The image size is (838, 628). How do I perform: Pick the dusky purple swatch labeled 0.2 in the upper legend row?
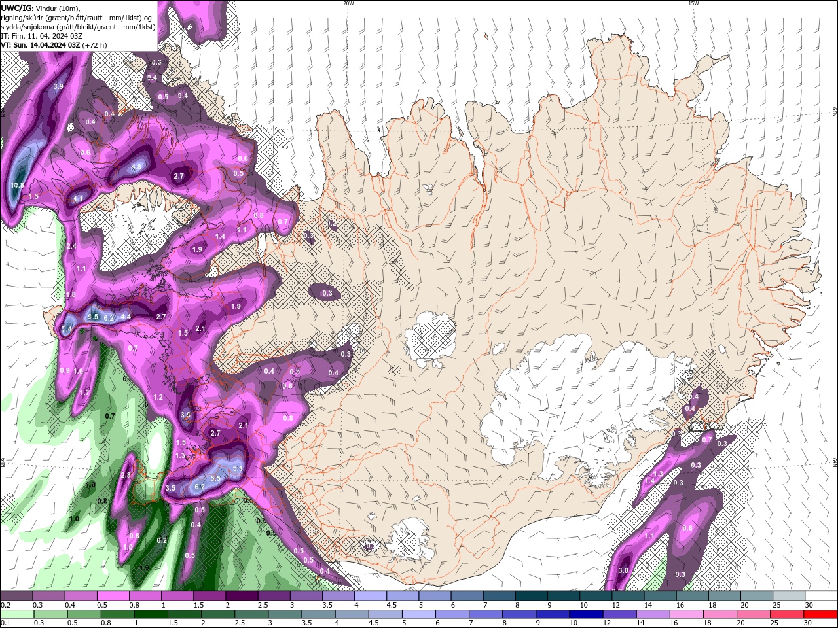pyautogui.click(x=16, y=596)
